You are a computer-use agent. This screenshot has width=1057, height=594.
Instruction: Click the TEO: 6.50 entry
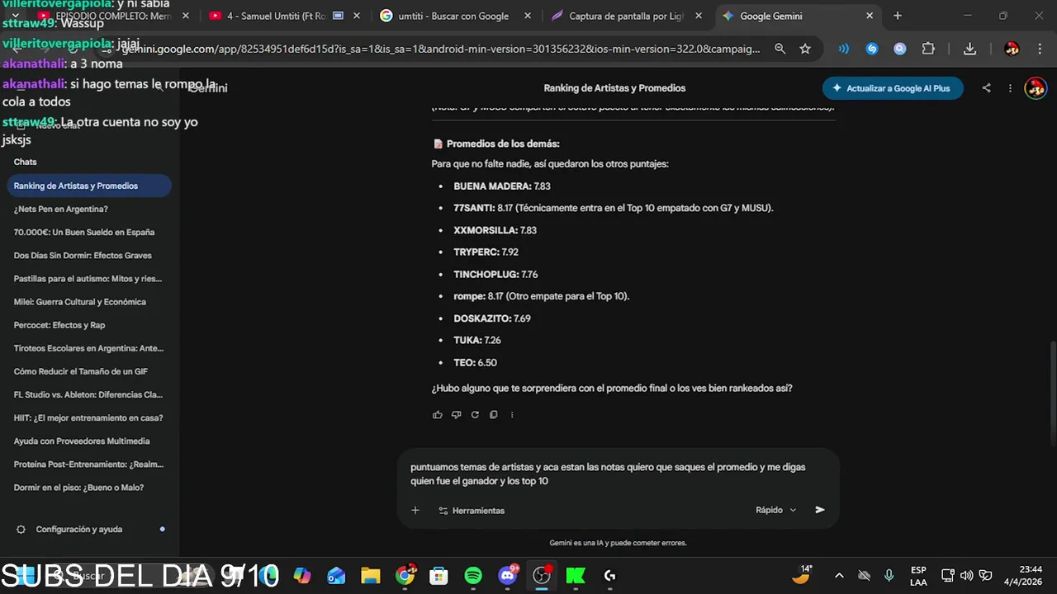pos(475,362)
